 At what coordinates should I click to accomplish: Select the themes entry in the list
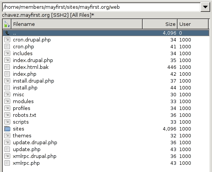point(106,135)
